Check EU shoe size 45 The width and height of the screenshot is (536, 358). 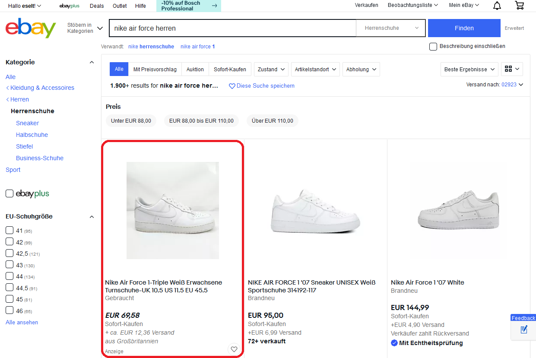[10, 299]
